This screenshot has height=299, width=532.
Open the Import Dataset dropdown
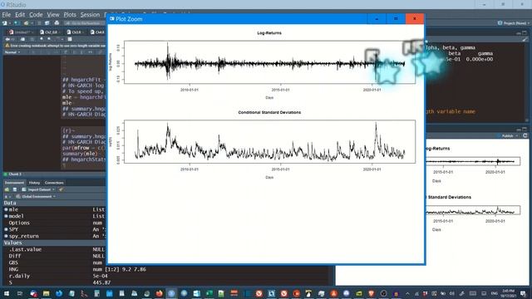pyautogui.click(x=38, y=189)
